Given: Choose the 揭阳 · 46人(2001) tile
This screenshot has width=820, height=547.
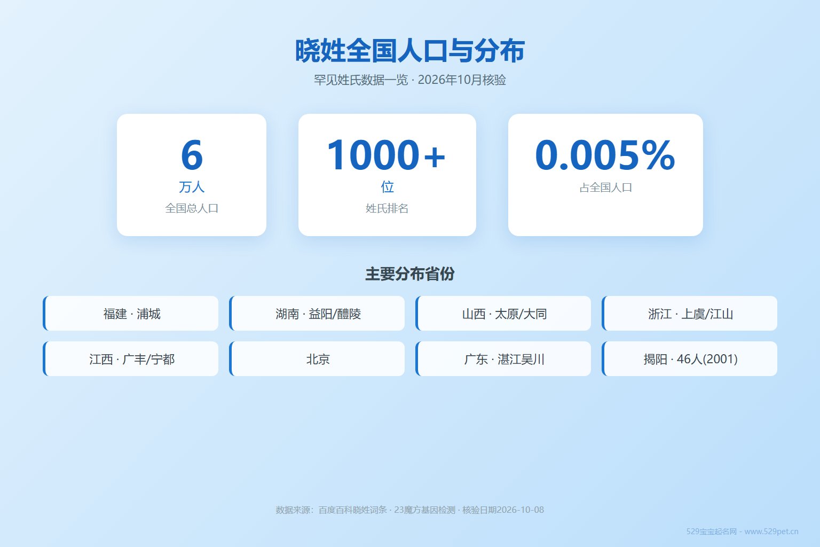Looking at the screenshot, I should (x=690, y=359).
